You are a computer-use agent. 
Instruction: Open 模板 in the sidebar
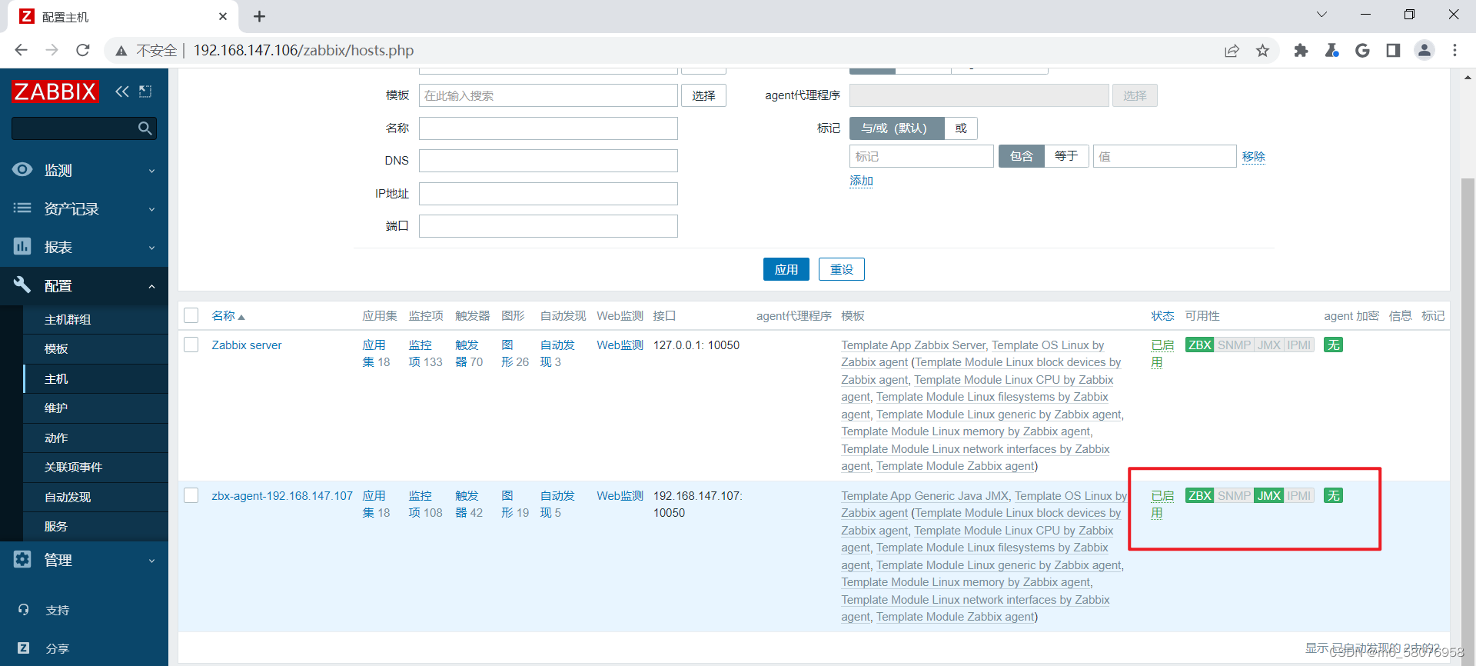[95, 349]
